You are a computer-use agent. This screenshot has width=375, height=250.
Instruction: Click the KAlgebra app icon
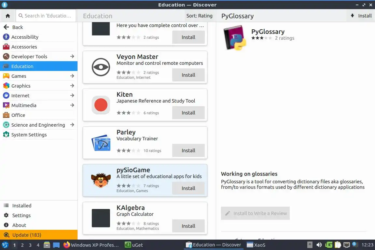(101, 218)
